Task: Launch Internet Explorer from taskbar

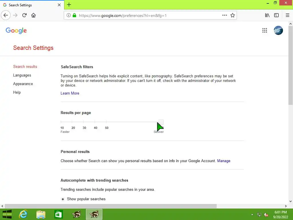Action: coord(23,214)
